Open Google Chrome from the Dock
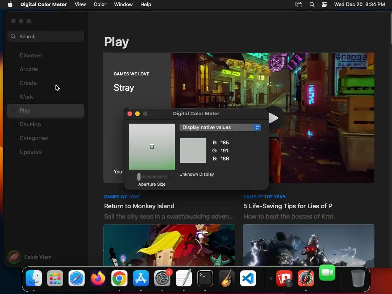This screenshot has height=294, width=392. (x=119, y=278)
